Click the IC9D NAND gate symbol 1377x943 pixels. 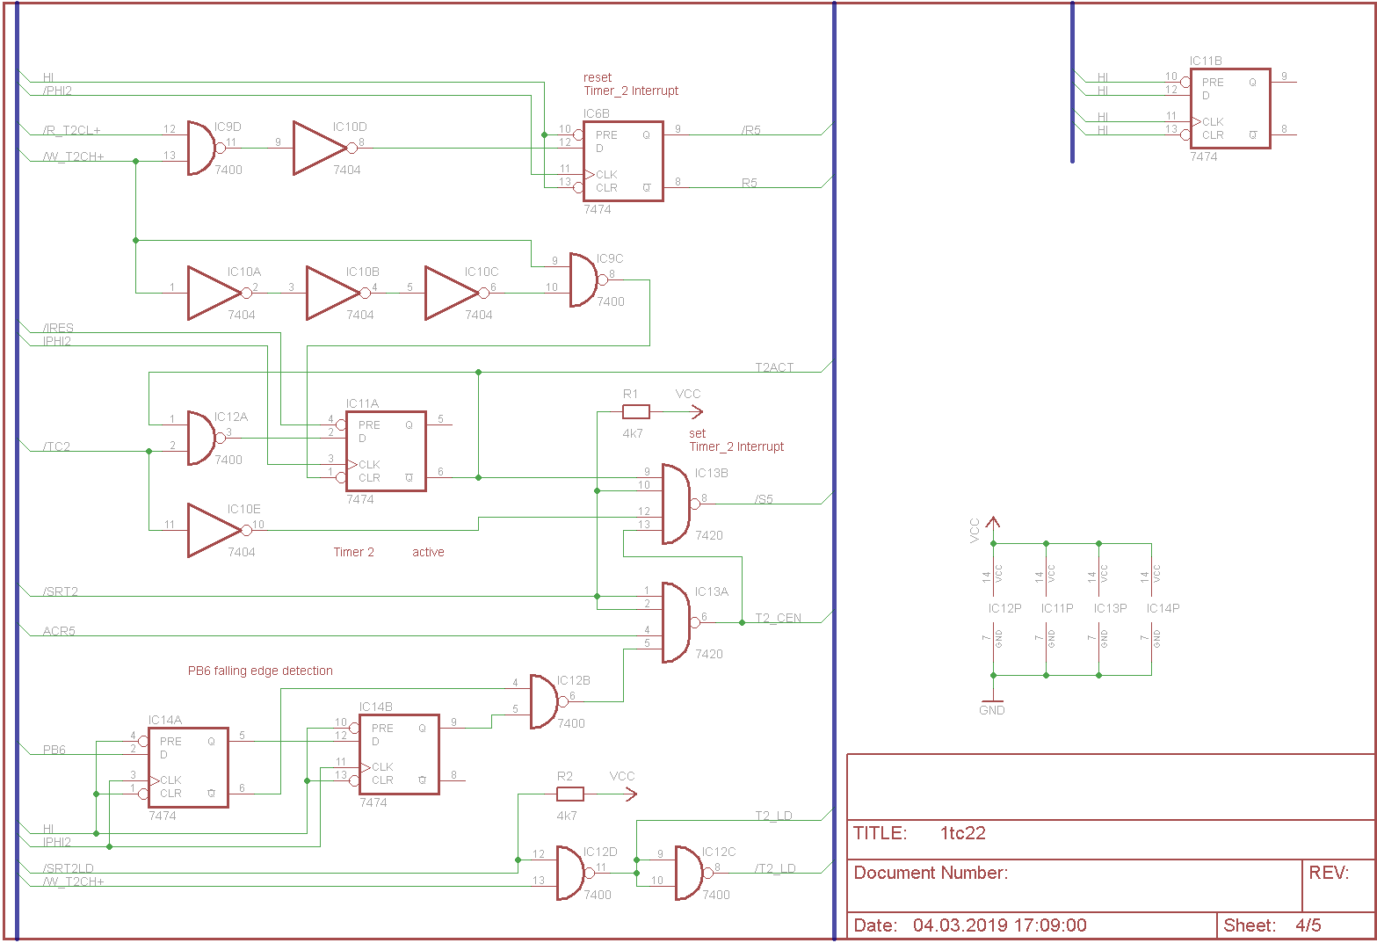(202, 148)
